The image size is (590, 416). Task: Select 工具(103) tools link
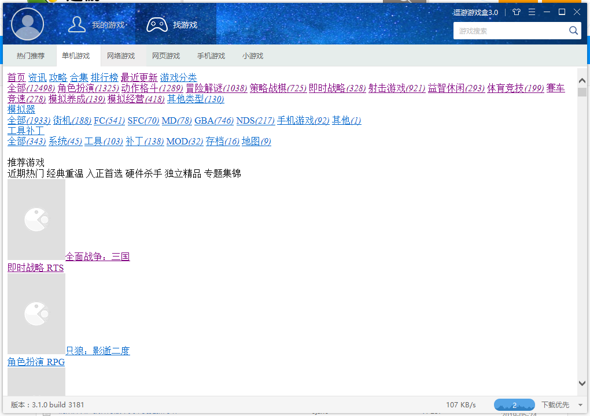[104, 142]
